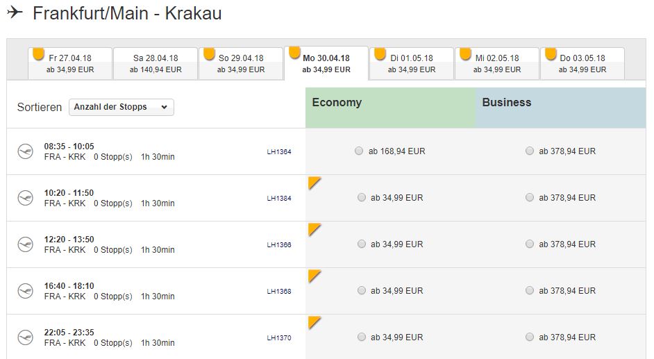This screenshot has width=654, height=359.
Task: Click yellow badge on Mo 30.04.18 tab
Action: 294,51
